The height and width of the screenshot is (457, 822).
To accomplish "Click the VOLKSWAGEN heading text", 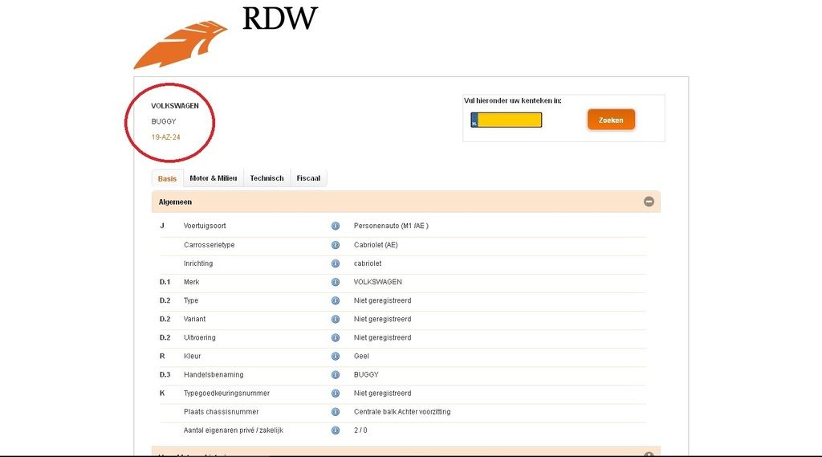I will click(175, 105).
